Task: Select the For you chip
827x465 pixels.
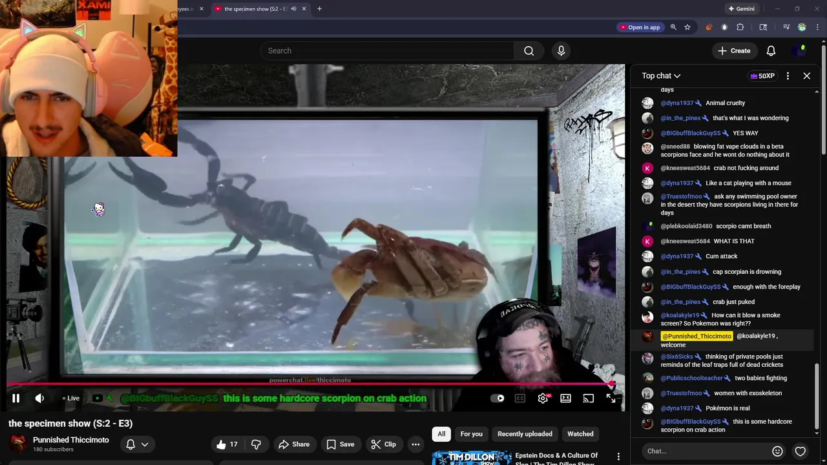Action: 472,434
